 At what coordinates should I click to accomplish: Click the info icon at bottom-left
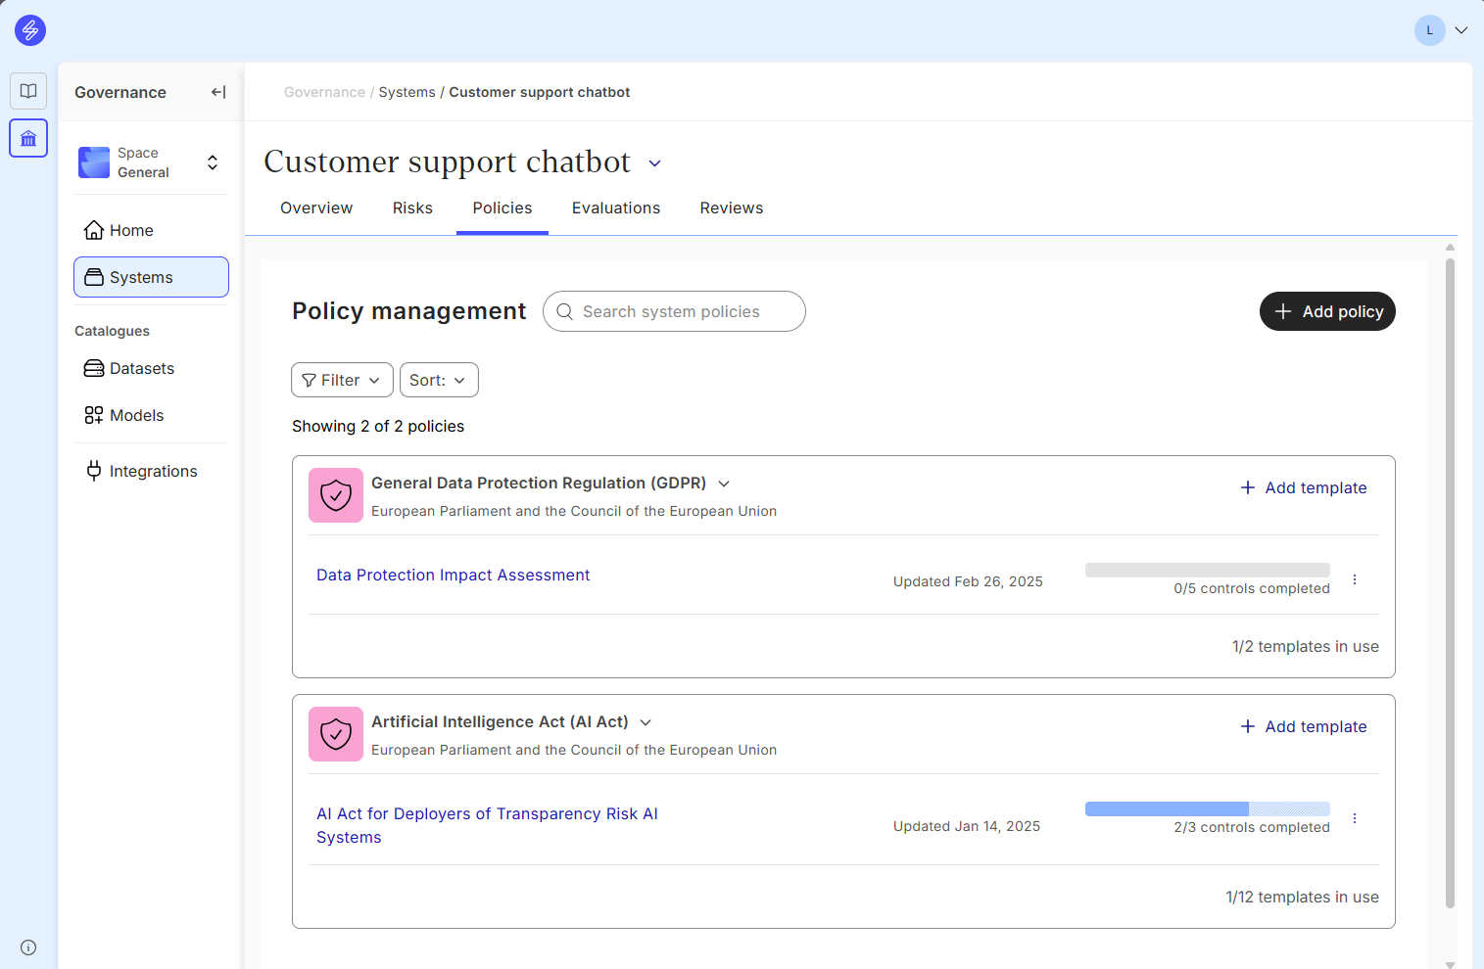click(x=28, y=947)
